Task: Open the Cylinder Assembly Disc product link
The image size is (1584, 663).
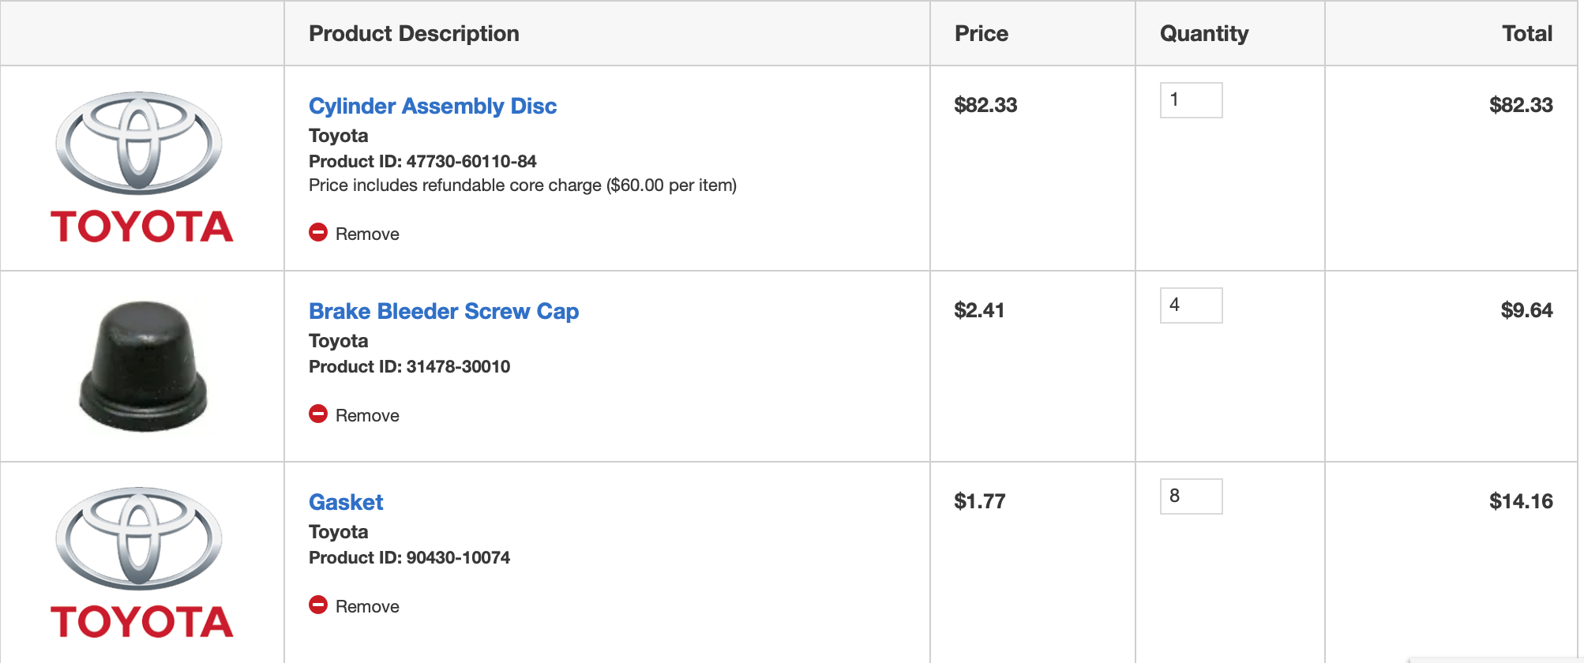Action: (x=433, y=106)
